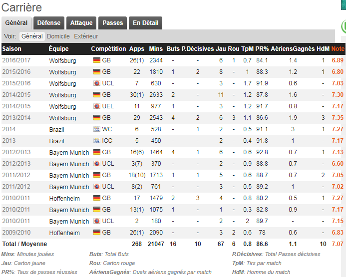
Task: Switch to the Défense tab
Action: point(49,23)
